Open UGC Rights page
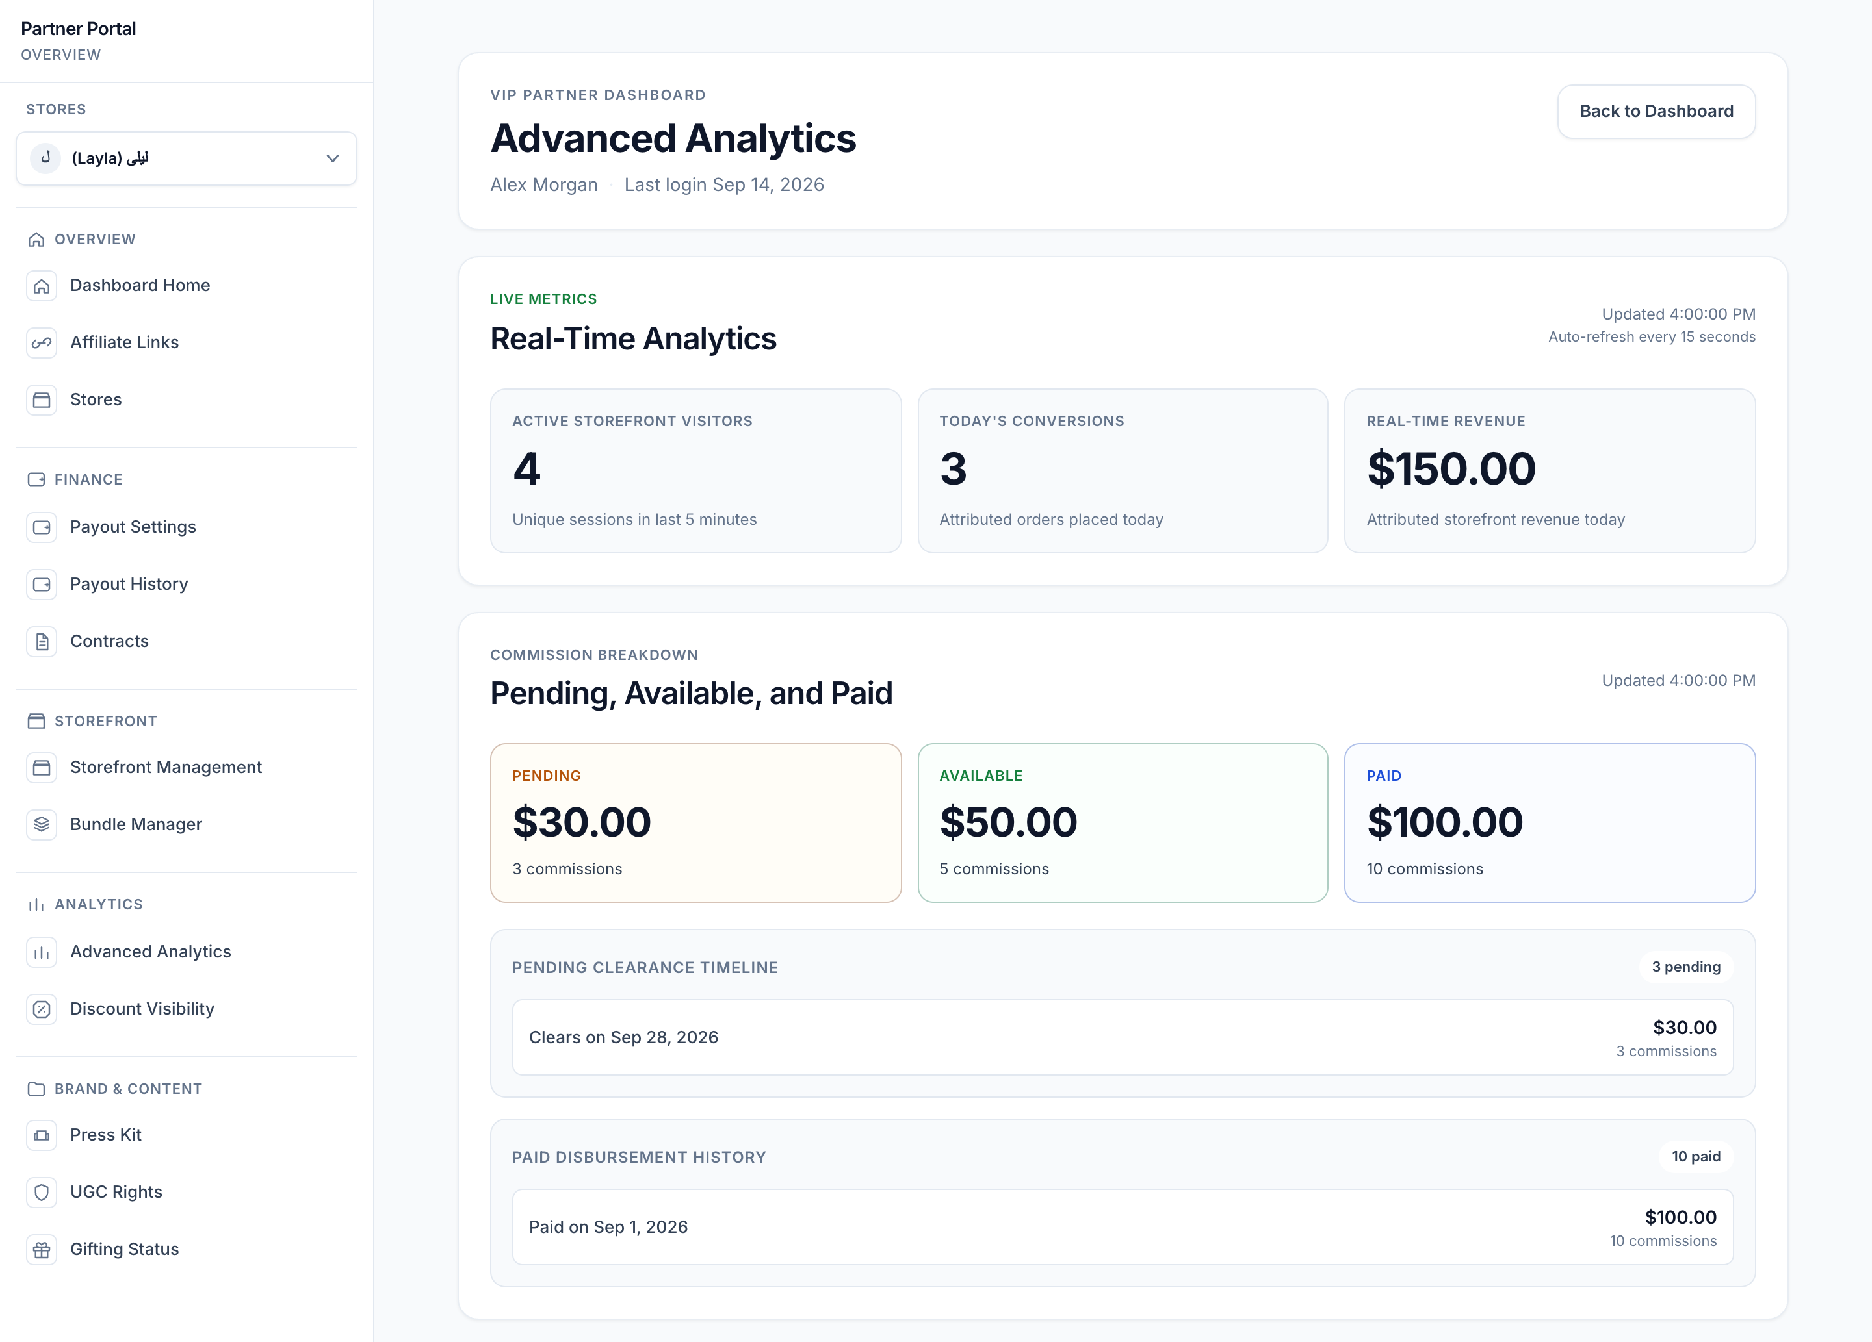1872x1342 pixels. point(187,1192)
